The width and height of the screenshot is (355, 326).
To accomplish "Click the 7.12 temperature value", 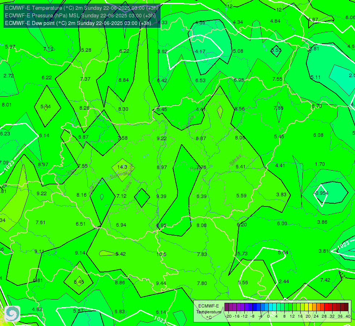I will [121, 196].
